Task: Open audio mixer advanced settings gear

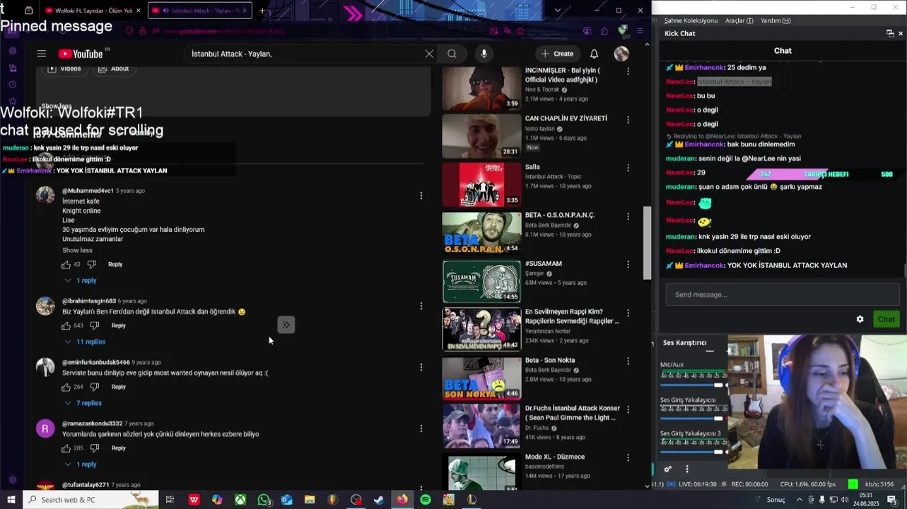Action: (667, 469)
